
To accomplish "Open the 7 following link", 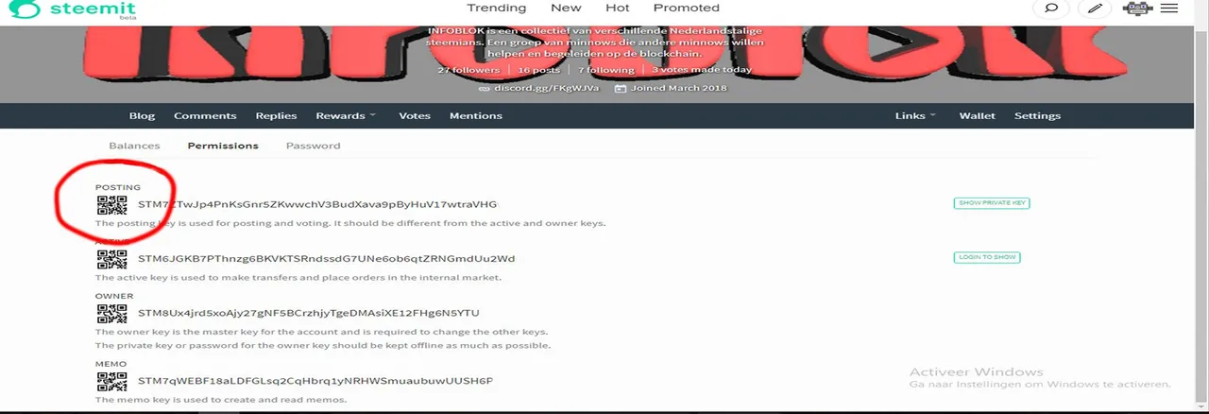I will point(606,70).
